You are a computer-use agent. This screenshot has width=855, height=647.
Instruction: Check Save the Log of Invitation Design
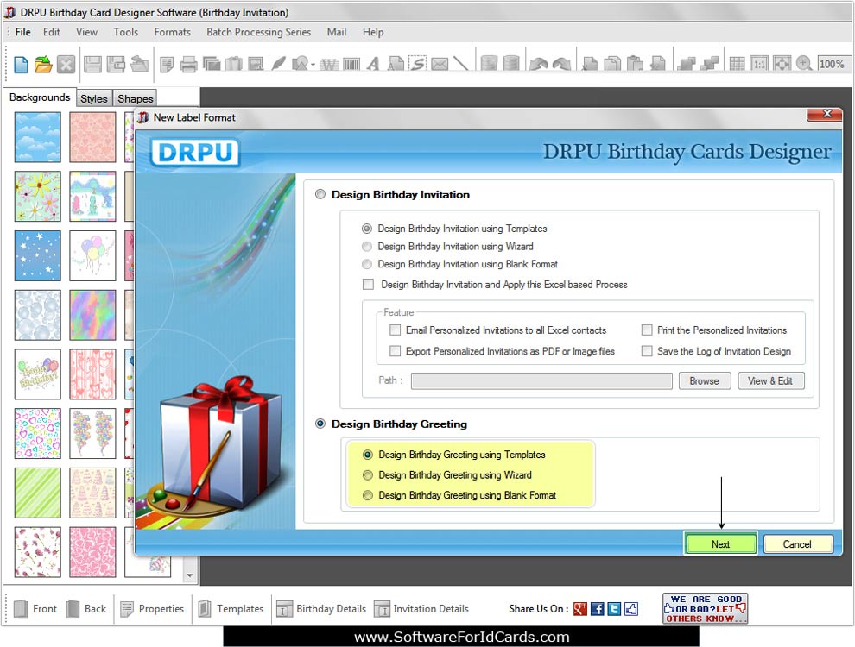pos(647,351)
